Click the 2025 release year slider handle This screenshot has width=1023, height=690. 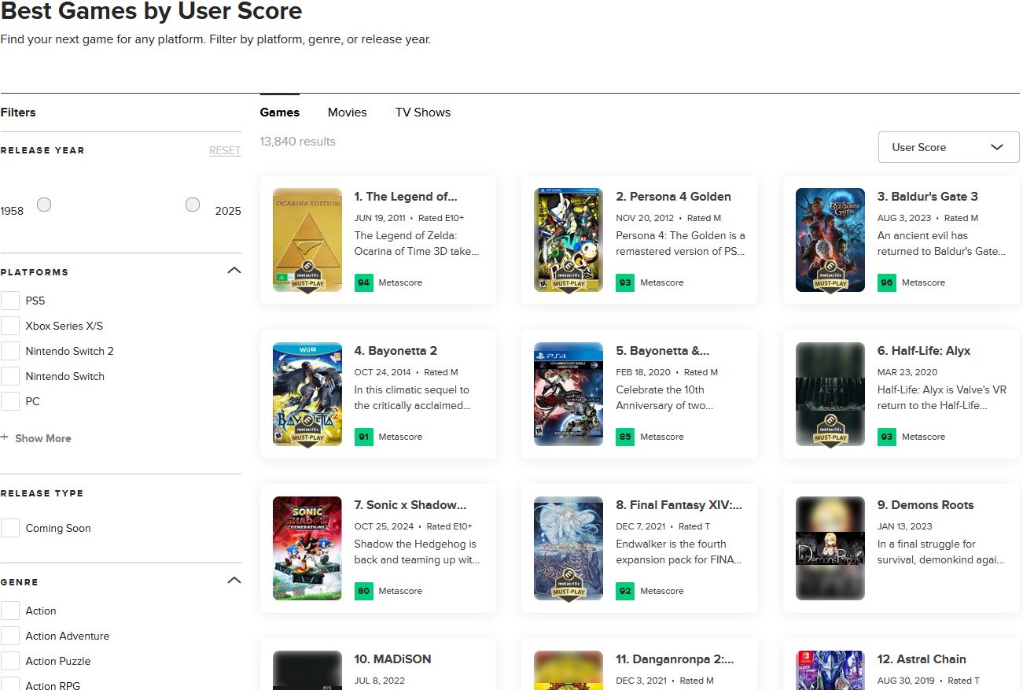(193, 205)
